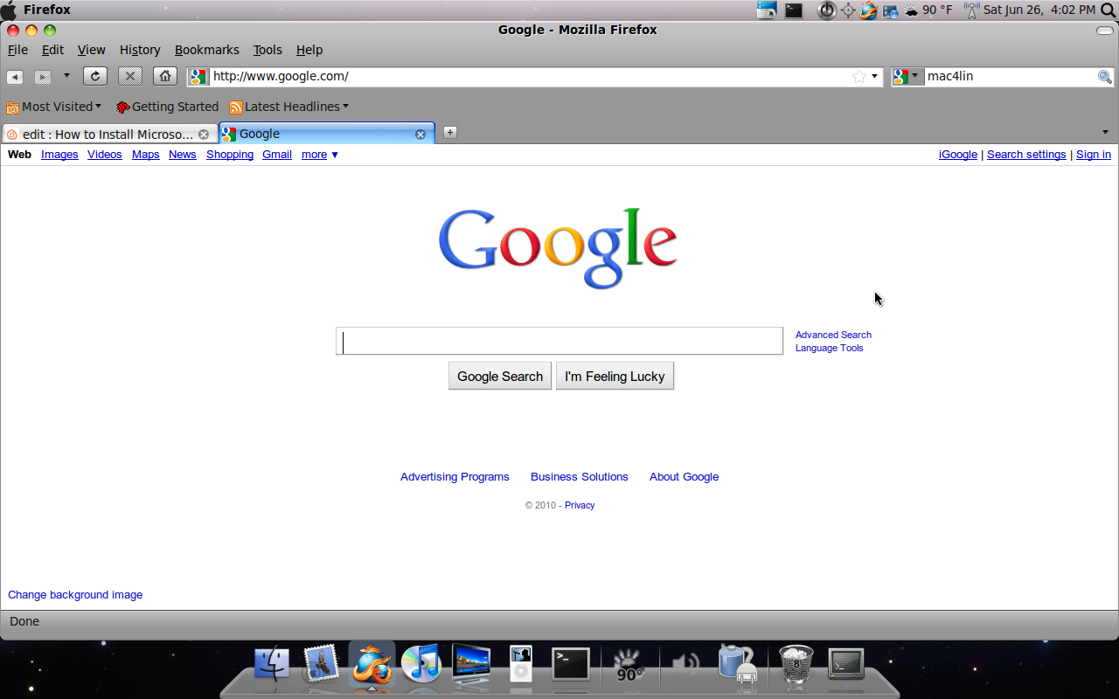
Task: Expand the Google 'more' dropdown
Action: point(320,155)
